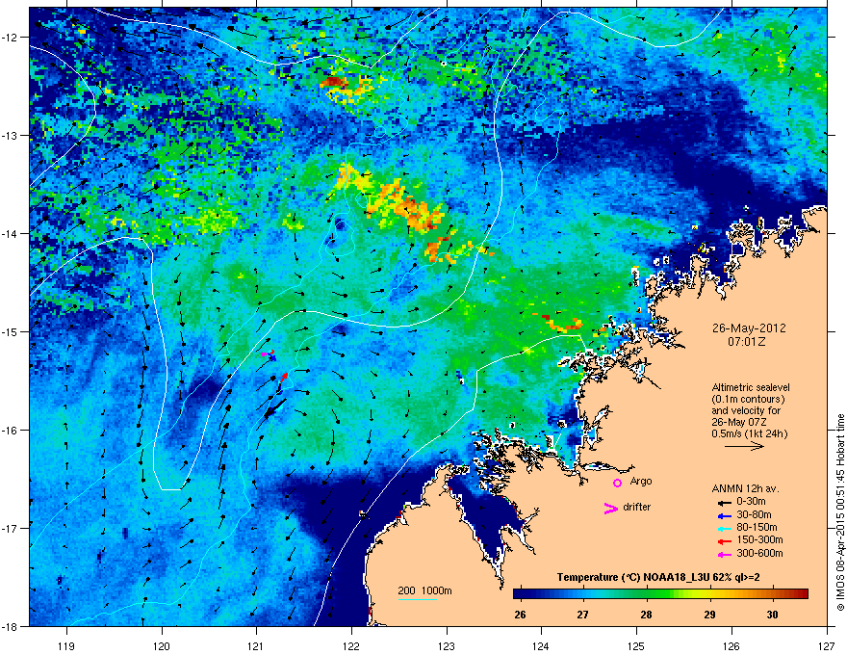Click the longitude axis label '121'

[x=256, y=645]
